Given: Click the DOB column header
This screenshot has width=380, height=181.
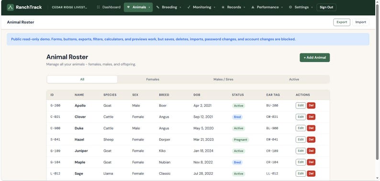Looking at the screenshot, I should click(197, 95).
